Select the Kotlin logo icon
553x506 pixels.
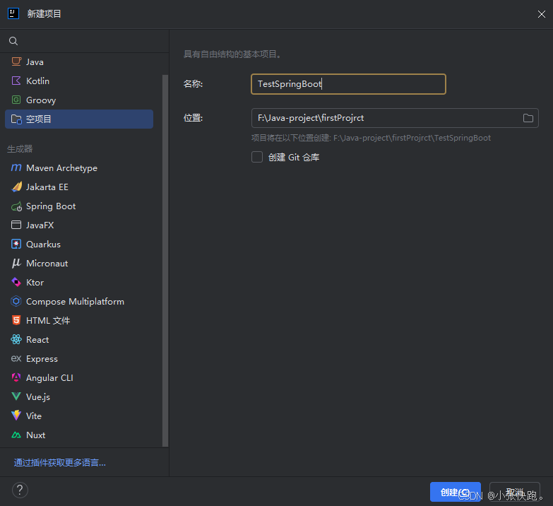click(16, 81)
